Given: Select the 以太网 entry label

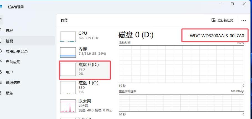Looking at the screenshot, I should coord(85,101).
